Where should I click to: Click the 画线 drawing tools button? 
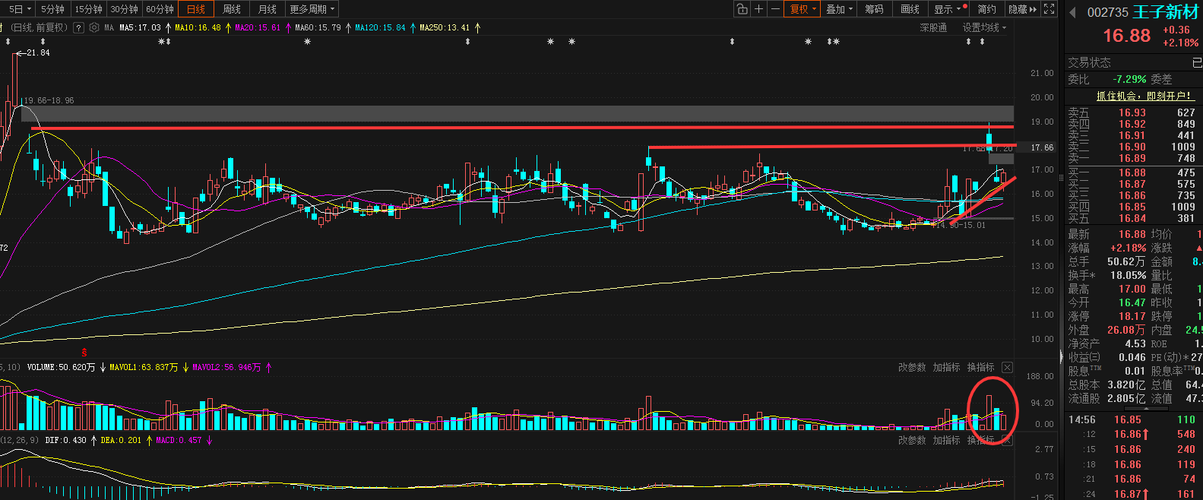(x=910, y=9)
